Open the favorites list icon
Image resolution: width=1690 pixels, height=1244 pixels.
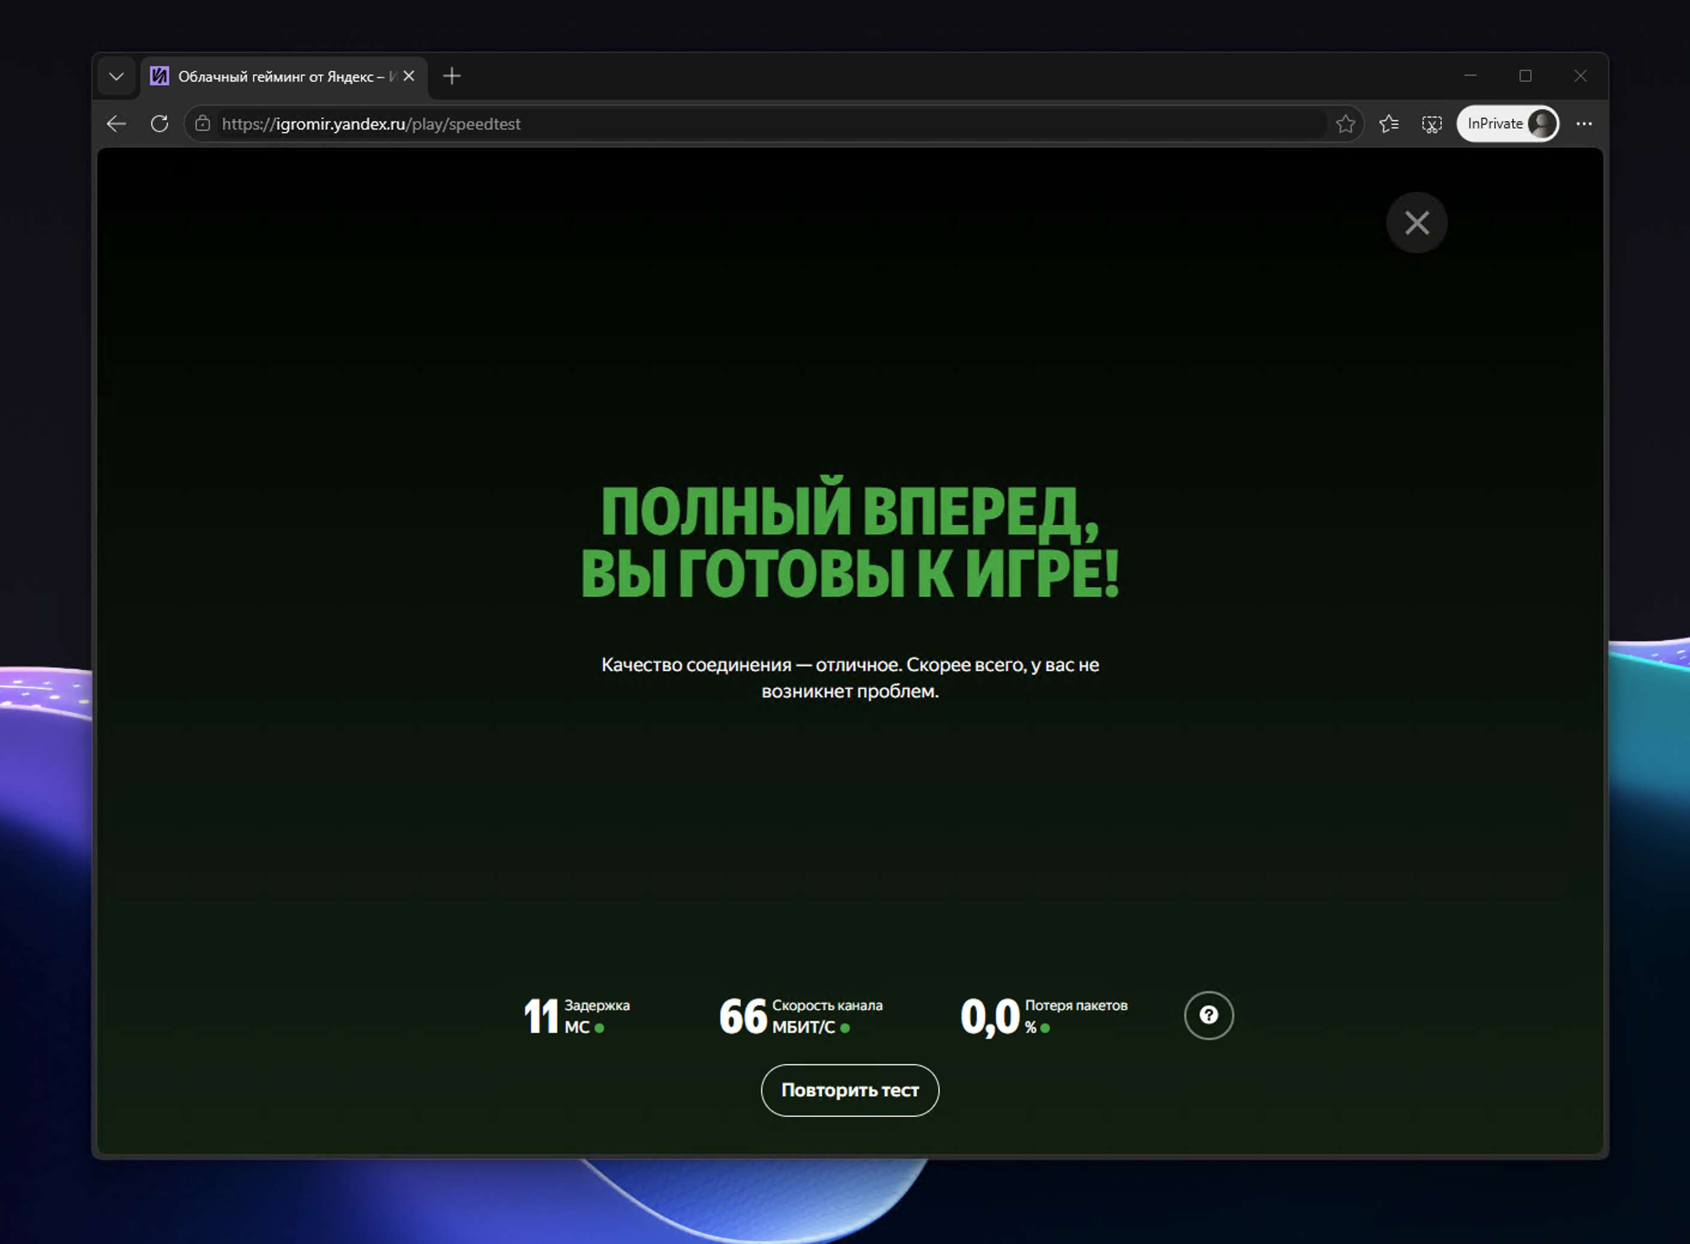1389,124
